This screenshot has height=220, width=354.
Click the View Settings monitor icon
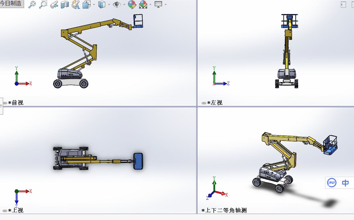click(158, 4)
